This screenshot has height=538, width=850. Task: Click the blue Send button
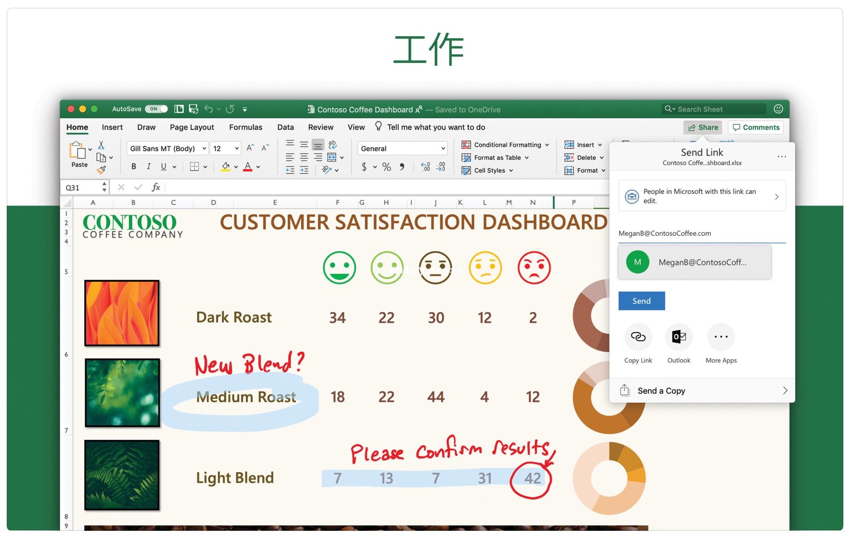point(642,301)
